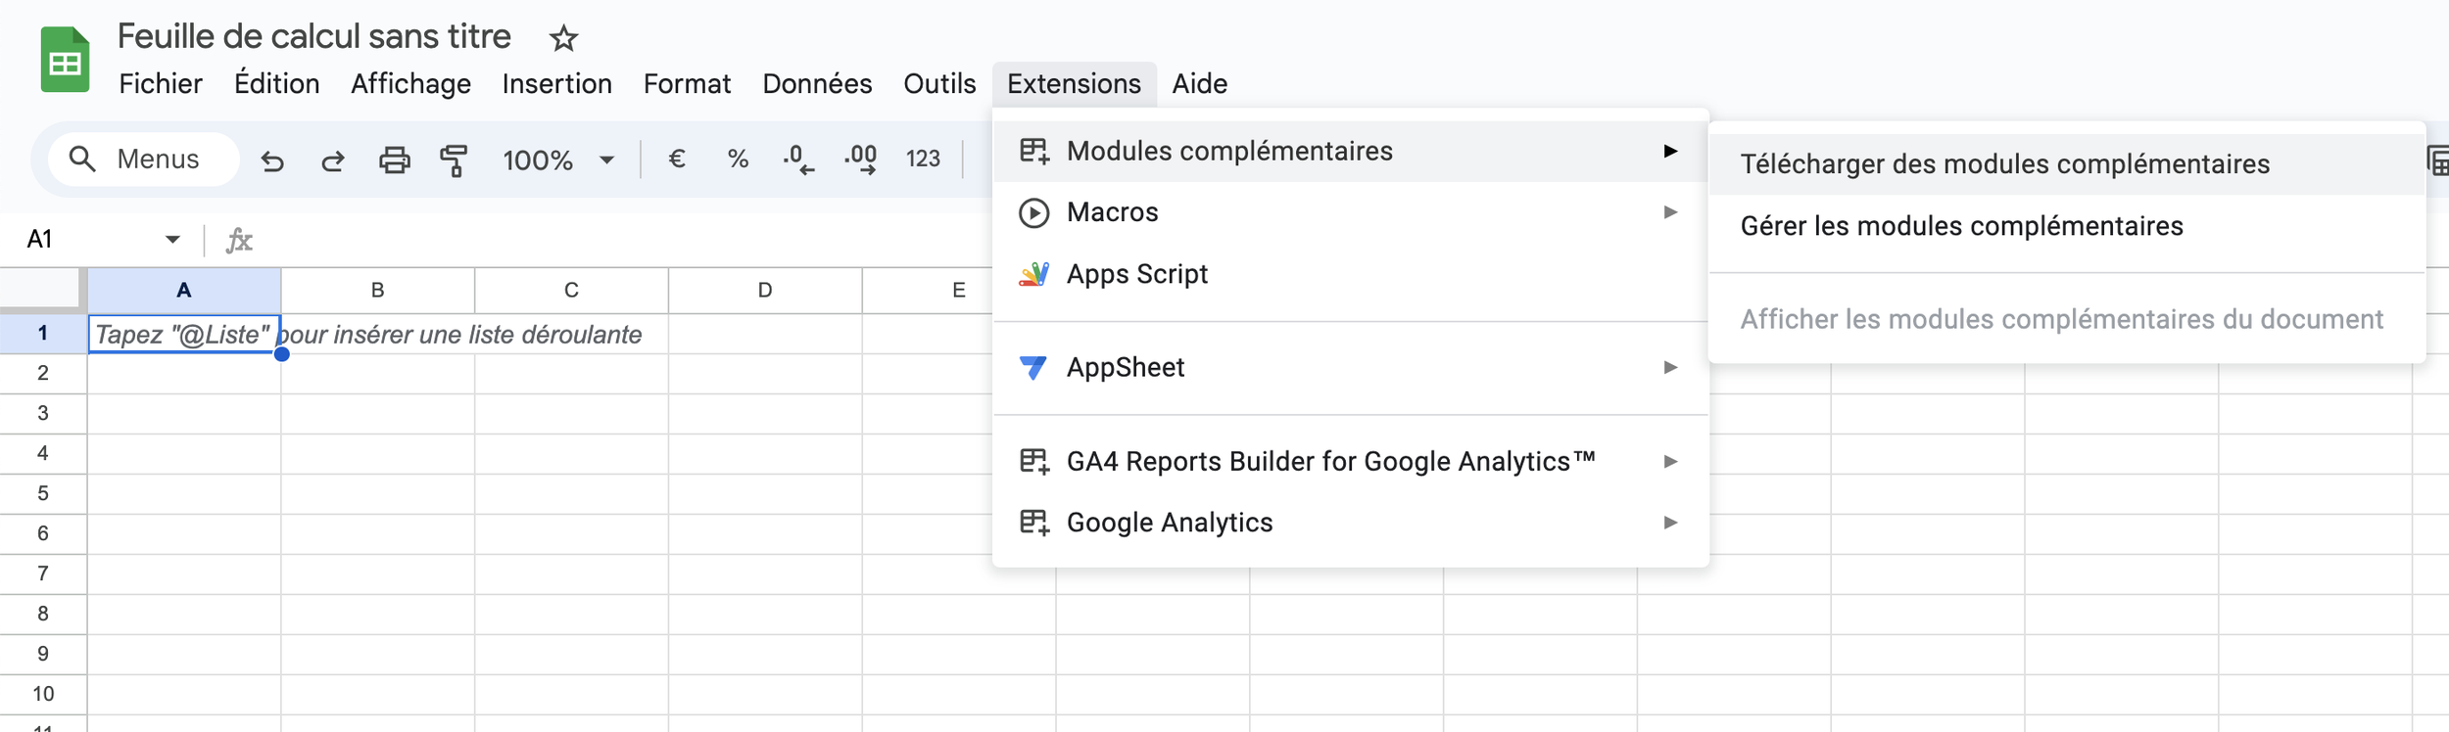Apply euro currency format
Image resolution: width=2449 pixels, height=732 pixels.
(x=676, y=159)
